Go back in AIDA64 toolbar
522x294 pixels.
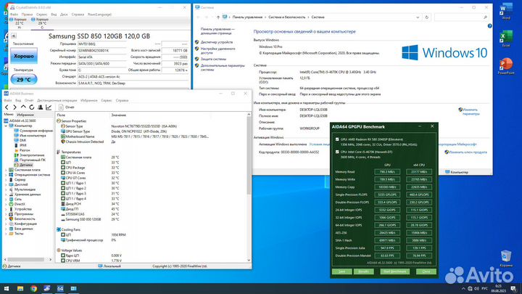(x=7, y=107)
